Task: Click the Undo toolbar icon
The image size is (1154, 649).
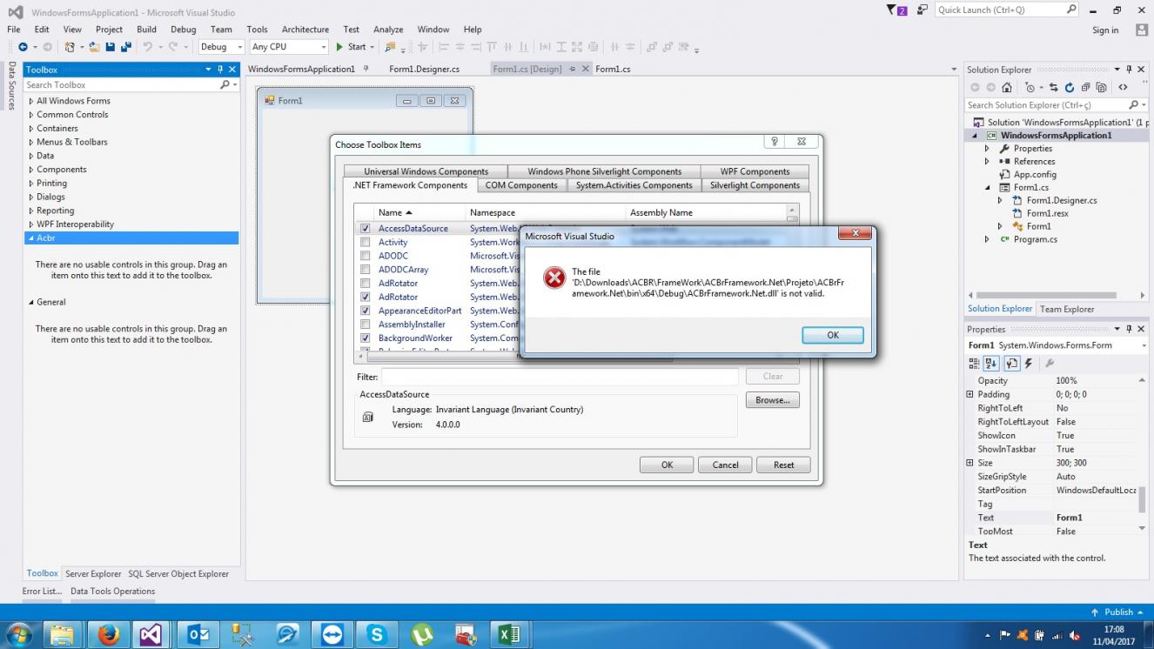Action: [148, 47]
